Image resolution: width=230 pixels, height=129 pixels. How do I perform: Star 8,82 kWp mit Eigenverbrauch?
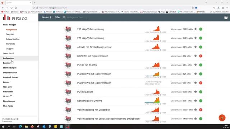195,56
